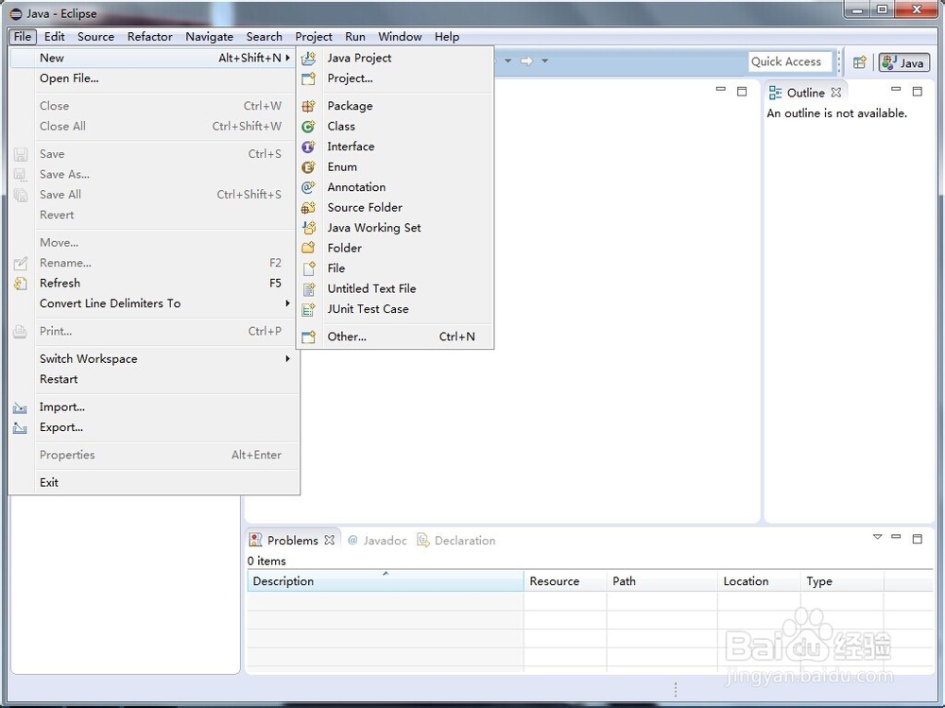945x708 pixels.
Task: Click the Folder icon in New submenu
Action: coord(309,248)
